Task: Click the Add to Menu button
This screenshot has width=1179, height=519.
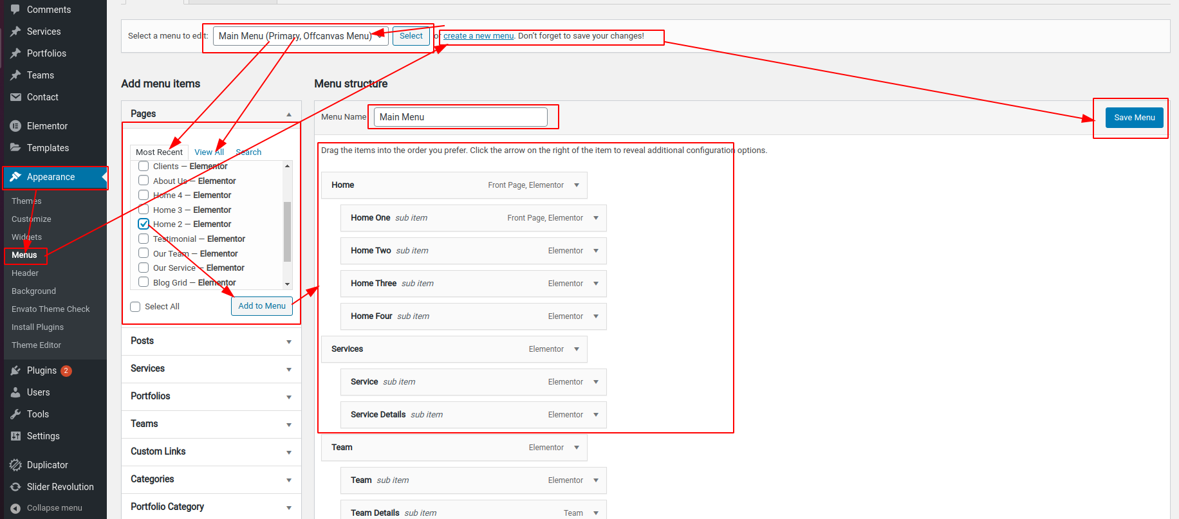Action: coord(262,306)
